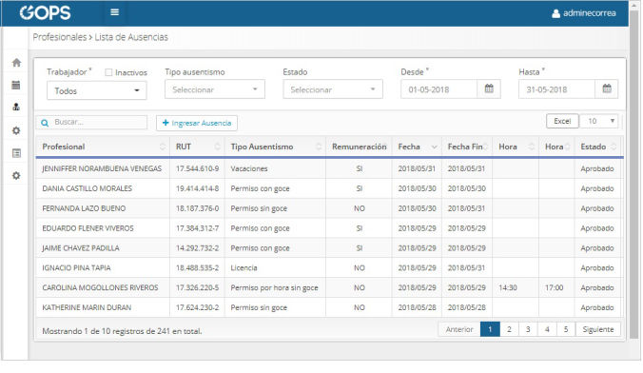
Task: Click the Profesionales breadcrumb link
Action: [x=60, y=37]
